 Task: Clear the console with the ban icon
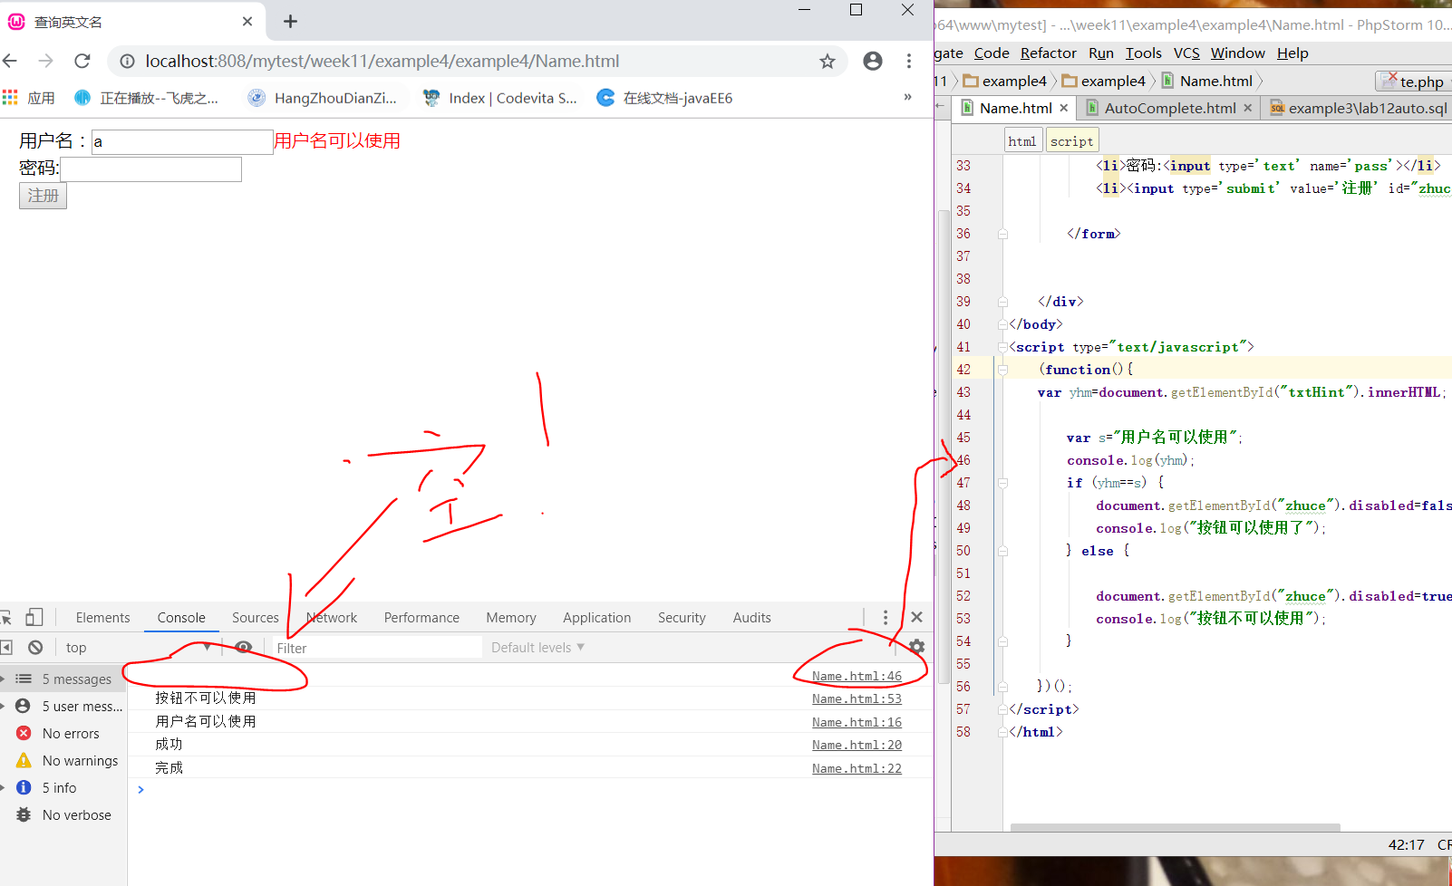[x=35, y=647]
